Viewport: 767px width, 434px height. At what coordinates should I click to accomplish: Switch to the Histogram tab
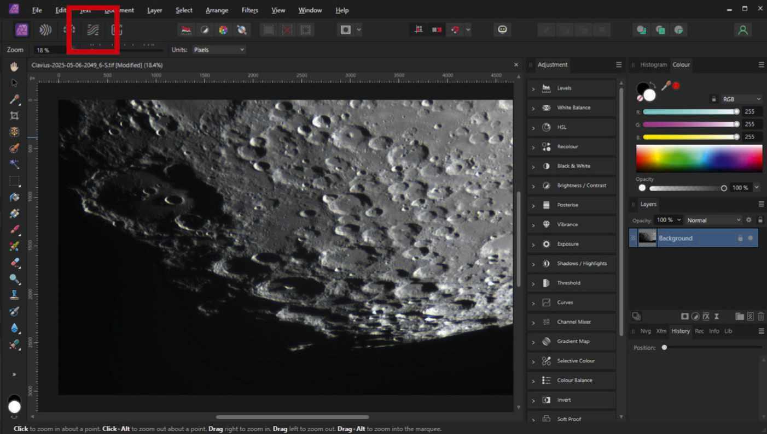[653, 64]
